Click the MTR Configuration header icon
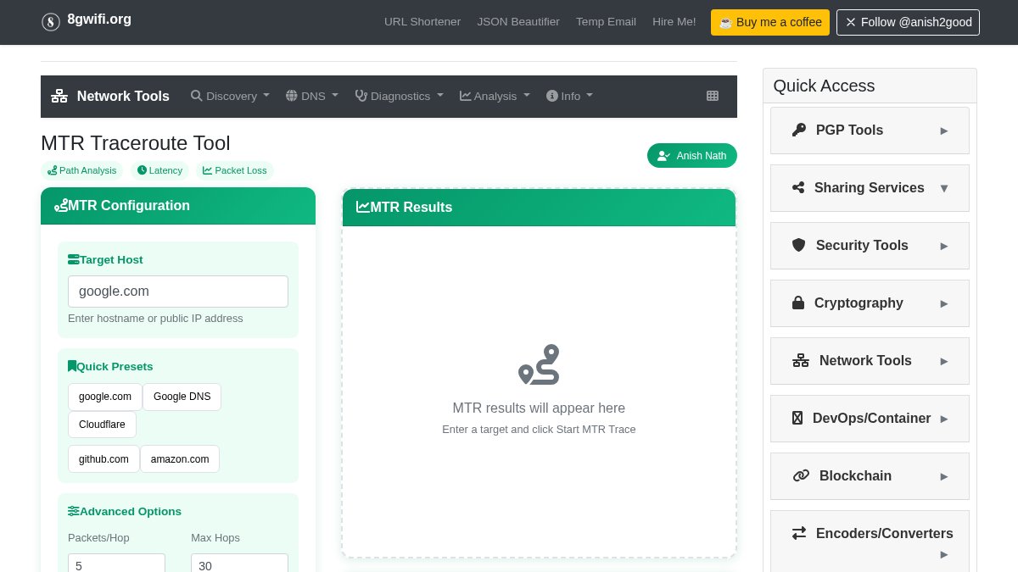1018x572 pixels. [61, 205]
